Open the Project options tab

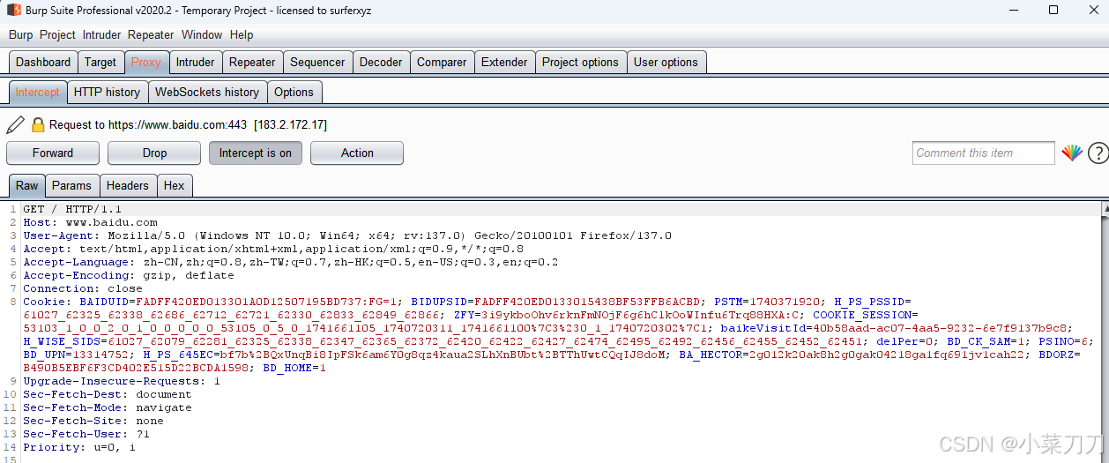pos(581,62)
